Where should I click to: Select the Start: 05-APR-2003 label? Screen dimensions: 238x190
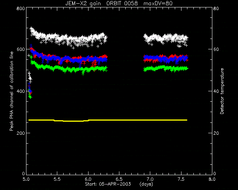[108, 184]
